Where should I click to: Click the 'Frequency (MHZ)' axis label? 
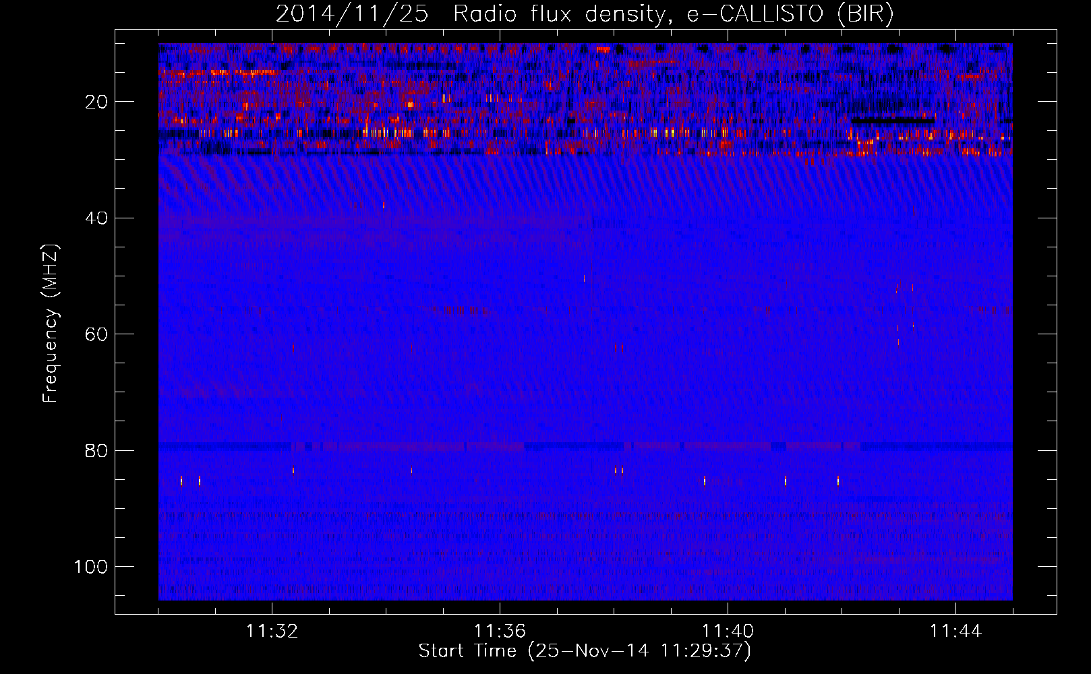tap(51, 323)
